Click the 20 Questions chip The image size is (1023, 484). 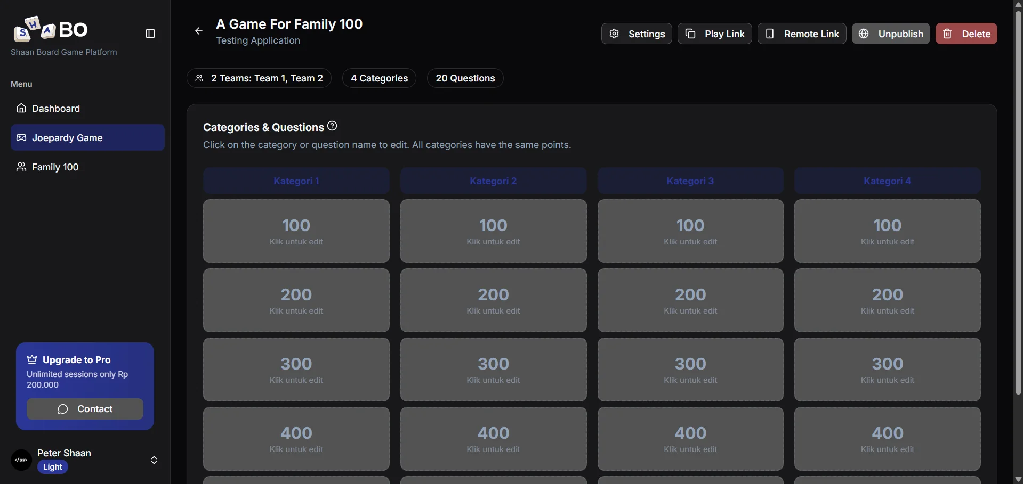[465, 78]
